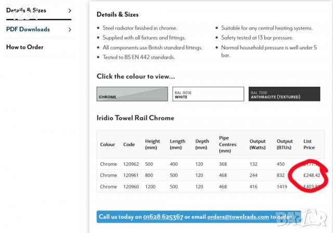Click the watermark logo in bottom-right corner
Screen dimensions: 333x233
(x=315, y=221)
